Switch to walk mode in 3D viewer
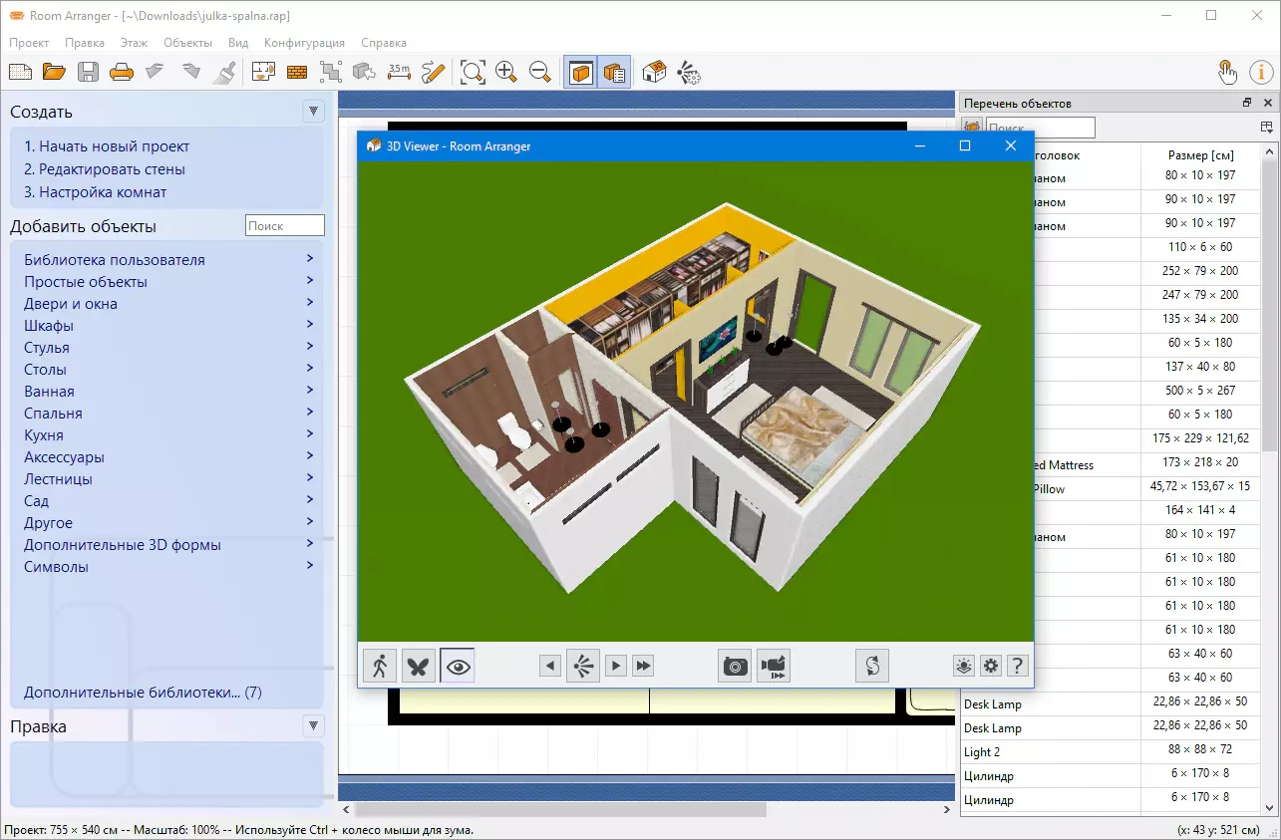1281x840 pixels. pos(379,666)
